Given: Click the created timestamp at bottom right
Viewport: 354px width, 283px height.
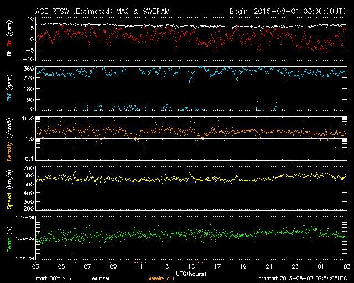Looking at the screenshot, I should pos(302,279).
